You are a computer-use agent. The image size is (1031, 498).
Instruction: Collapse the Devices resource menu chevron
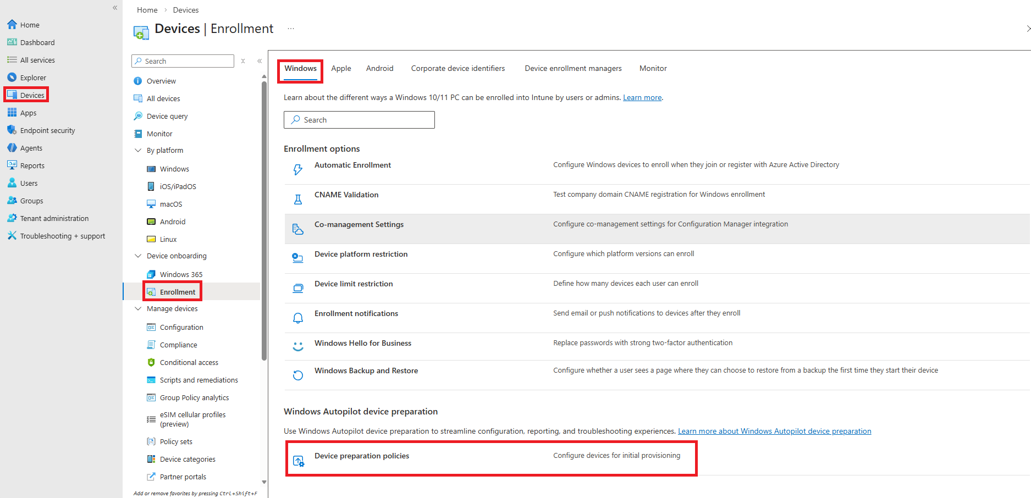click(260, 61)
